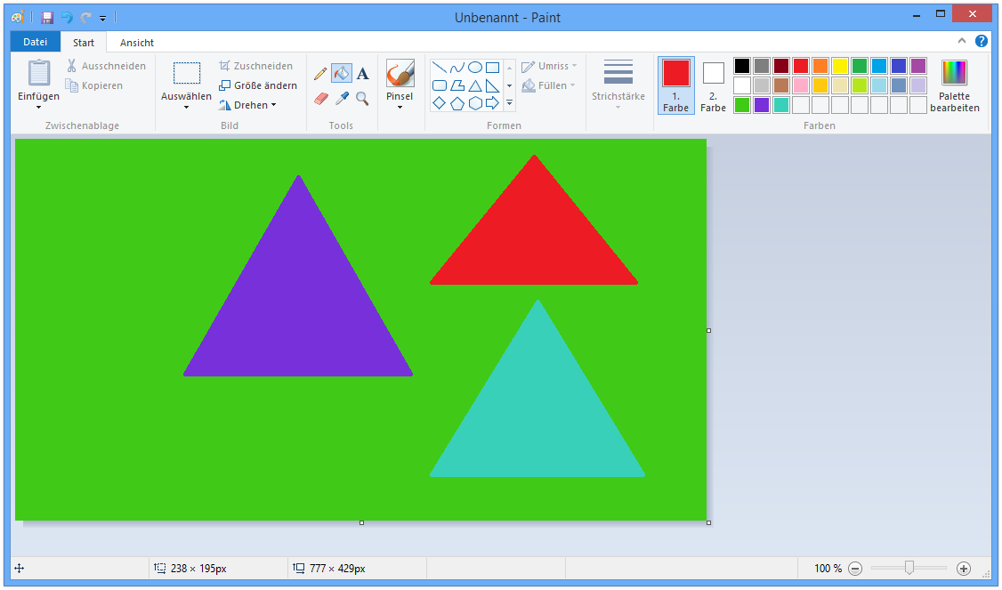Switch to the 2. Farbe slot
This screenshot has height=590, width=1002.
713,85
